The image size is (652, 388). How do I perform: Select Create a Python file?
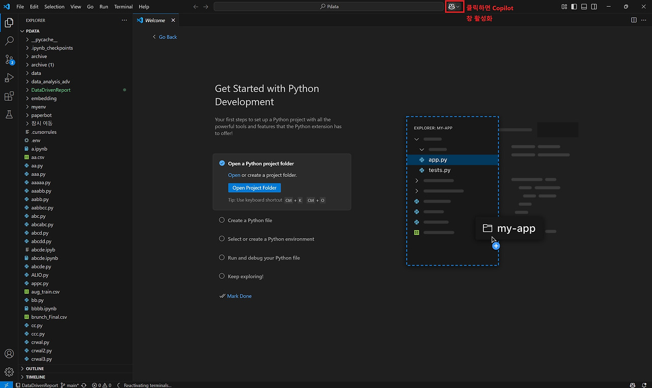pos(250,220)
